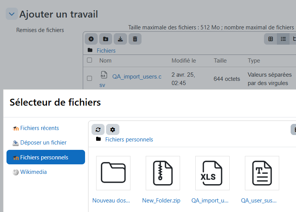Click 'Valeurs séparées par des virgules' type cell
The height and width of the screenshot is (212, 296).
pyautogui.click(x=270, y=79)
